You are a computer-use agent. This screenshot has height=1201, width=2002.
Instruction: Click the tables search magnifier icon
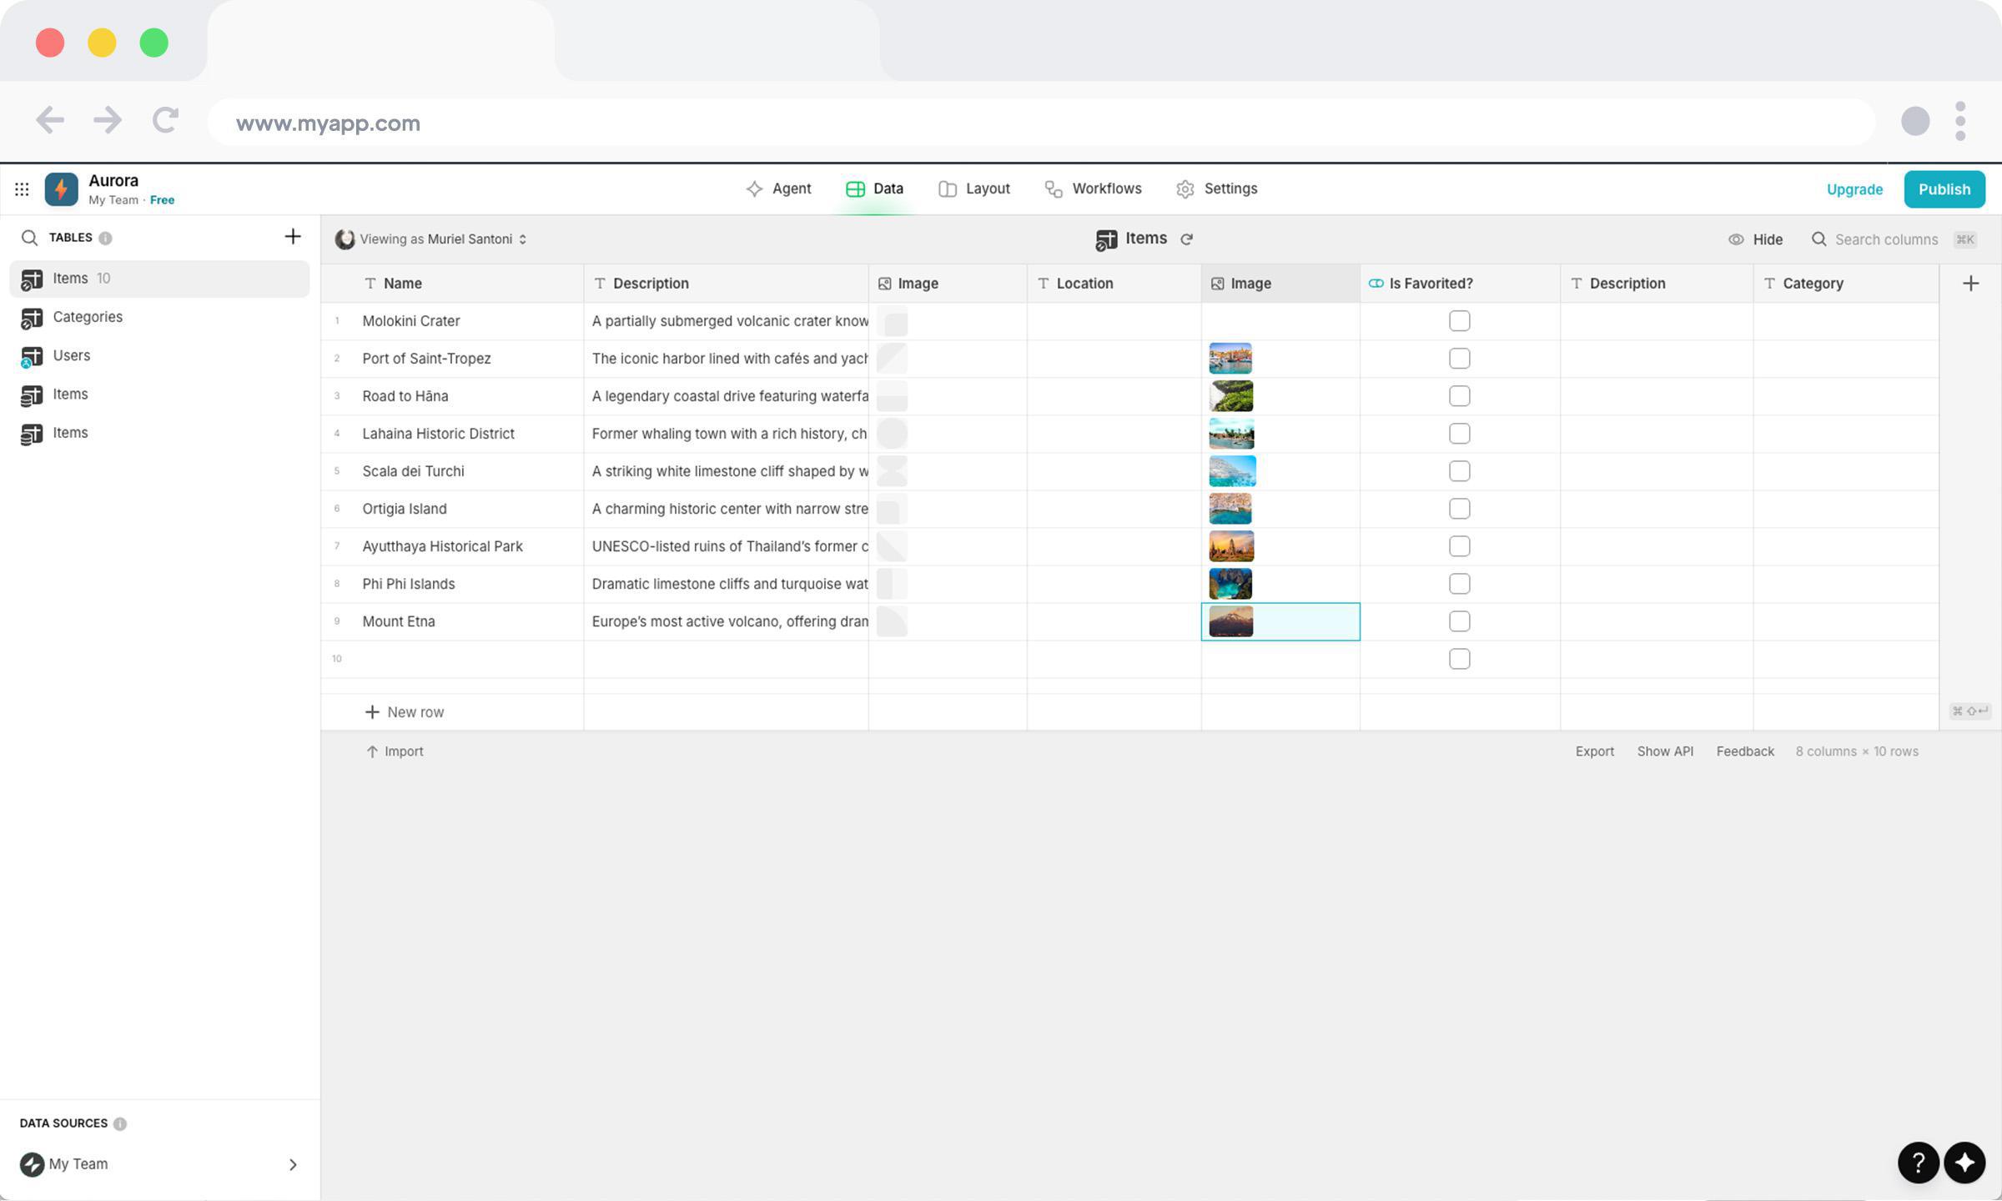point(29,238)
